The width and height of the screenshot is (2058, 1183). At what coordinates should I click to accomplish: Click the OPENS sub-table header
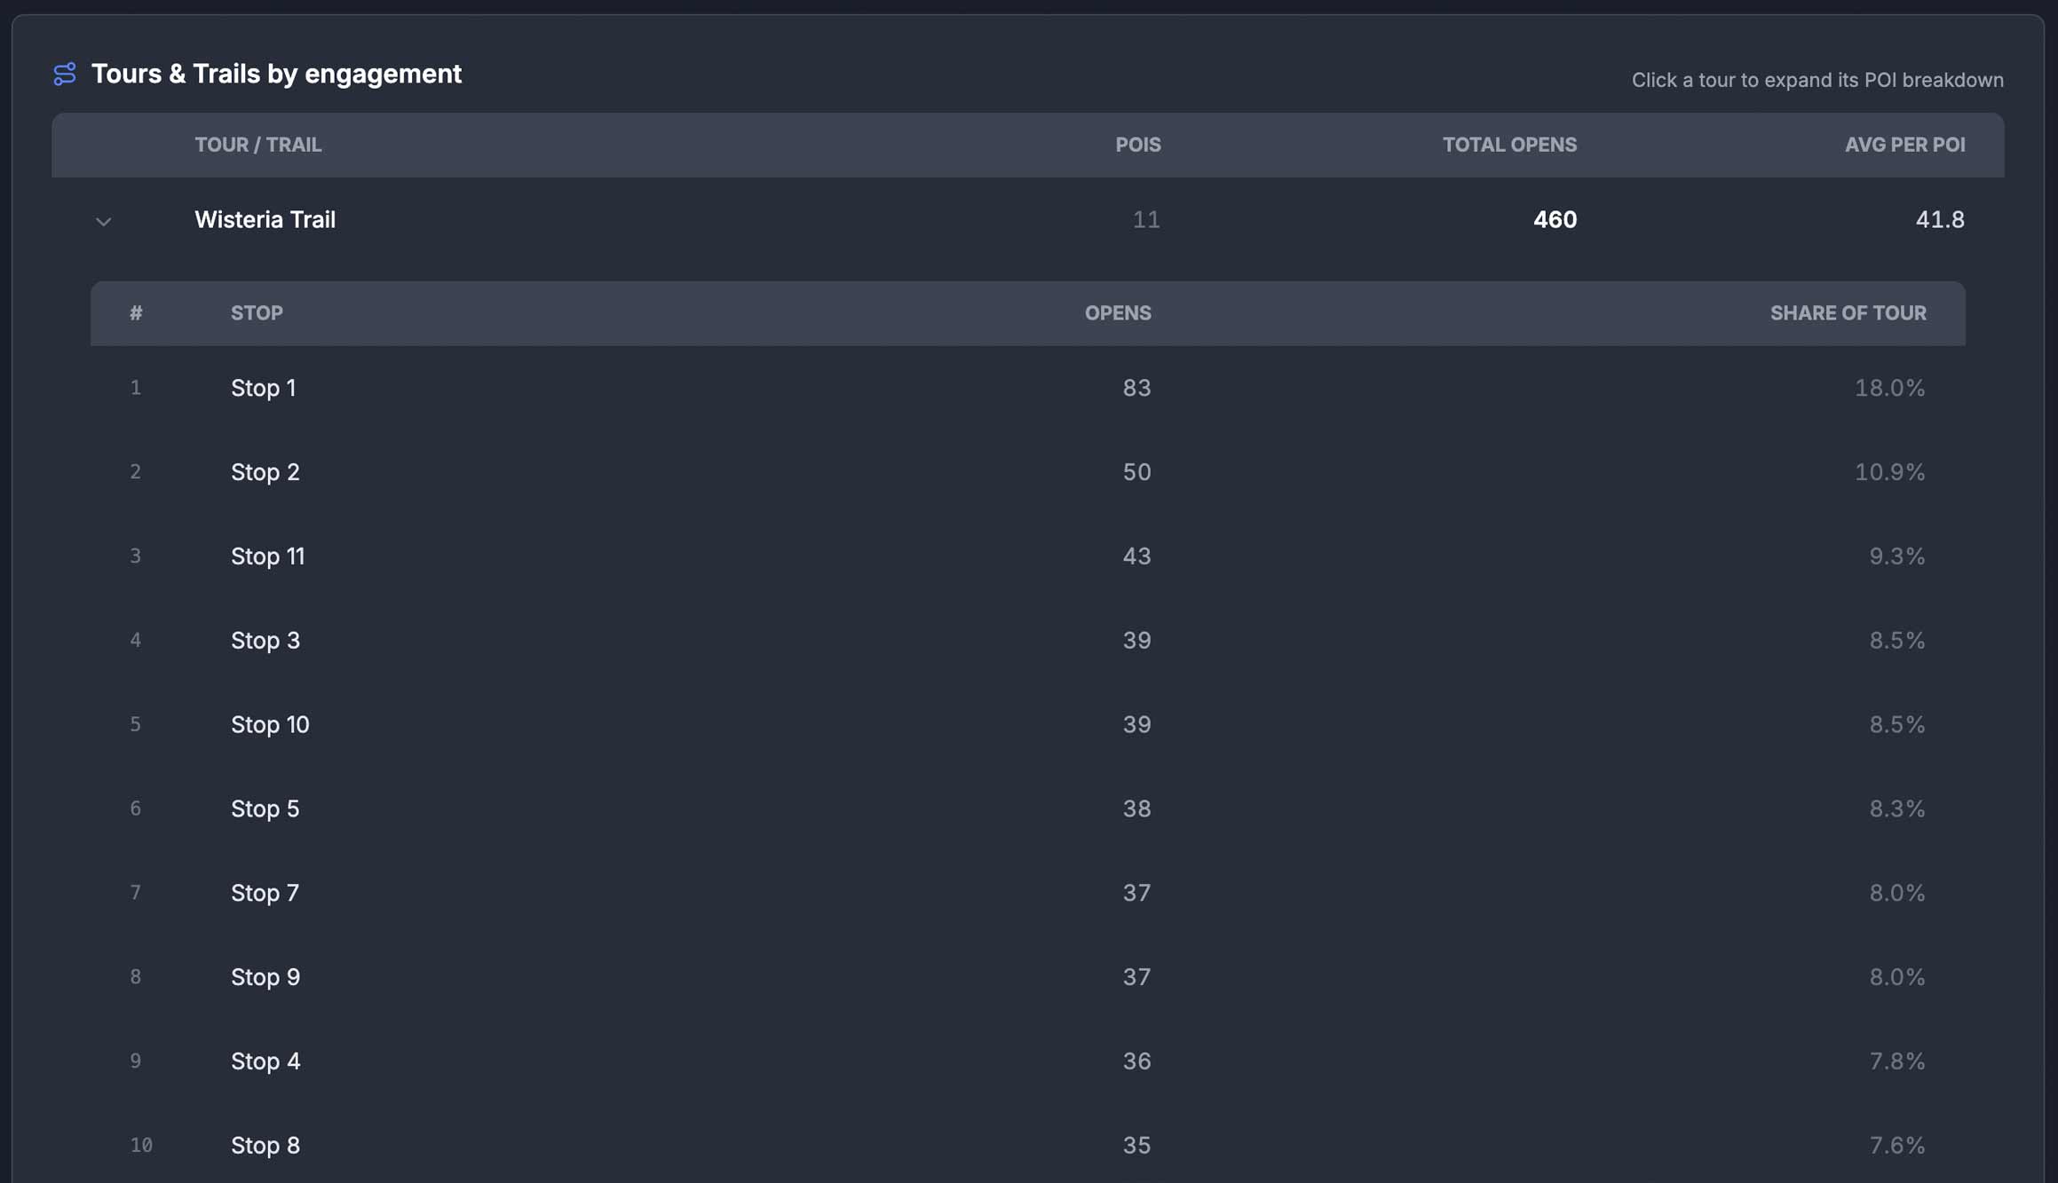pos(1118,313)
